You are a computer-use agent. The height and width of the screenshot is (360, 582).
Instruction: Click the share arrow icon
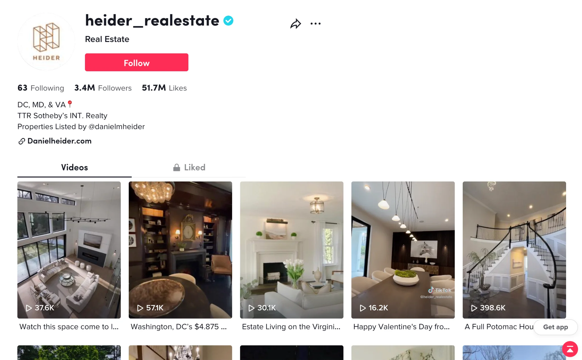296,24
